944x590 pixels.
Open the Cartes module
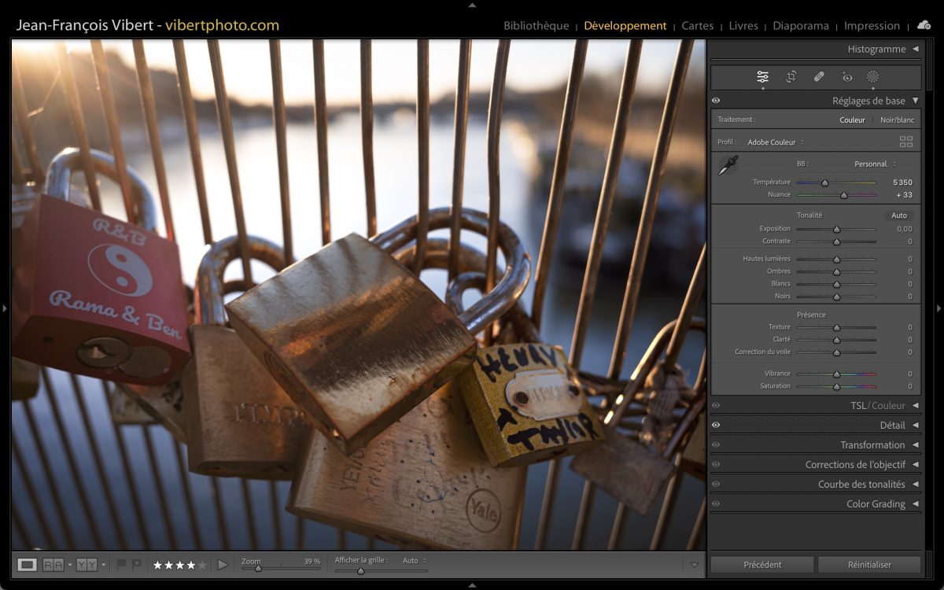pyautogui.click(x=697, y=26)
